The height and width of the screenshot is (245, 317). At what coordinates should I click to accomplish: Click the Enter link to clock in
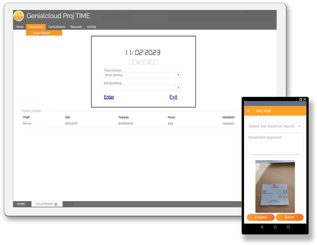coord(109,97)
